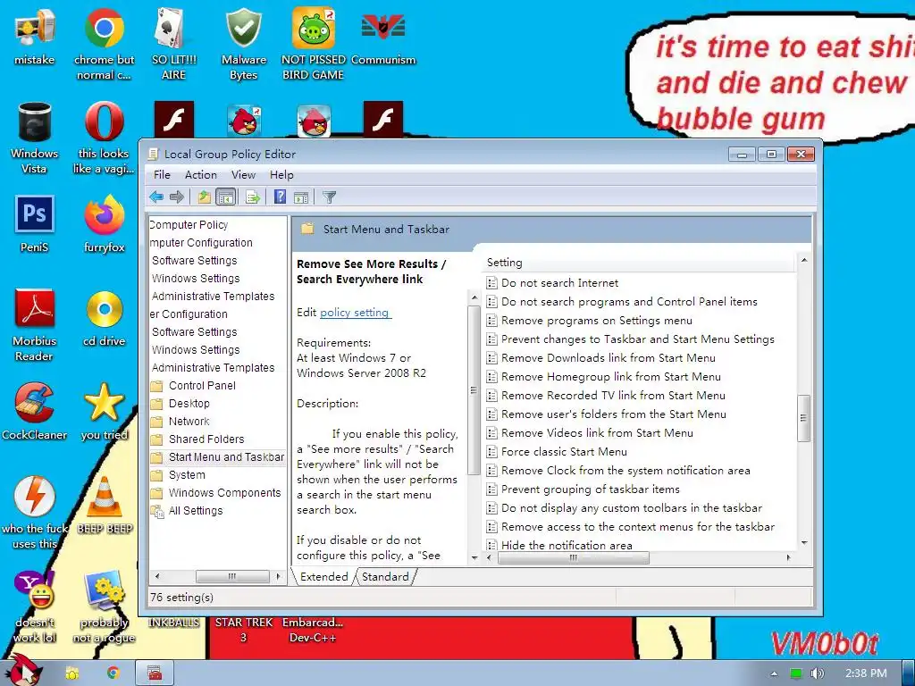Select the Computer Policy root node
The height and width of the screenshot is (686, 915).
point(189,224)
